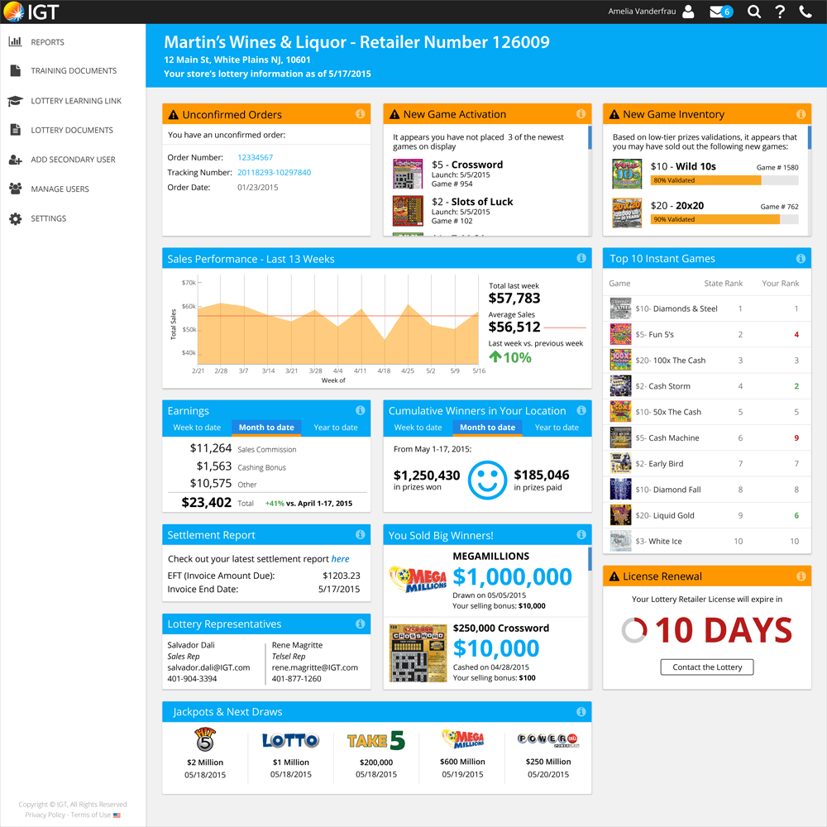
Task: Open Lottery Learning Link in sidebar
Action: (76, 101)
